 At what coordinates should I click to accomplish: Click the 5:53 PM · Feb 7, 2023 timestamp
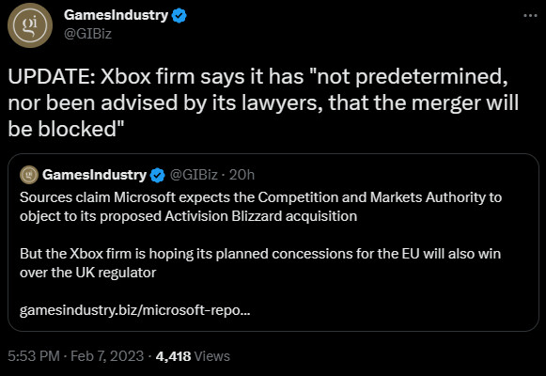point(75,356)
